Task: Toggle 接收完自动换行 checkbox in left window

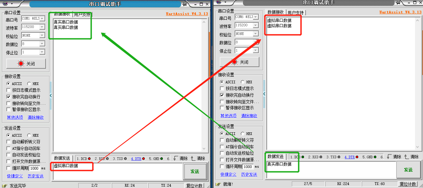Action: pyautogui.click(x=9, y=97)
